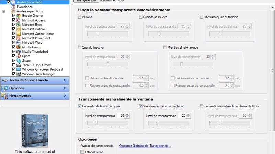Uncheck 'Por medio de botón de título'
Image resolution: width=275 pixels, height=154 pixels.
79,106
